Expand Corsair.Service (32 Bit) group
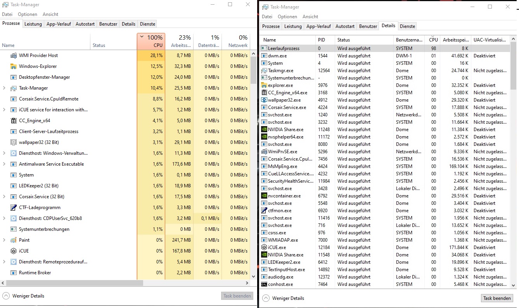Viewport: 519px width, 308px height. point(4,197)
